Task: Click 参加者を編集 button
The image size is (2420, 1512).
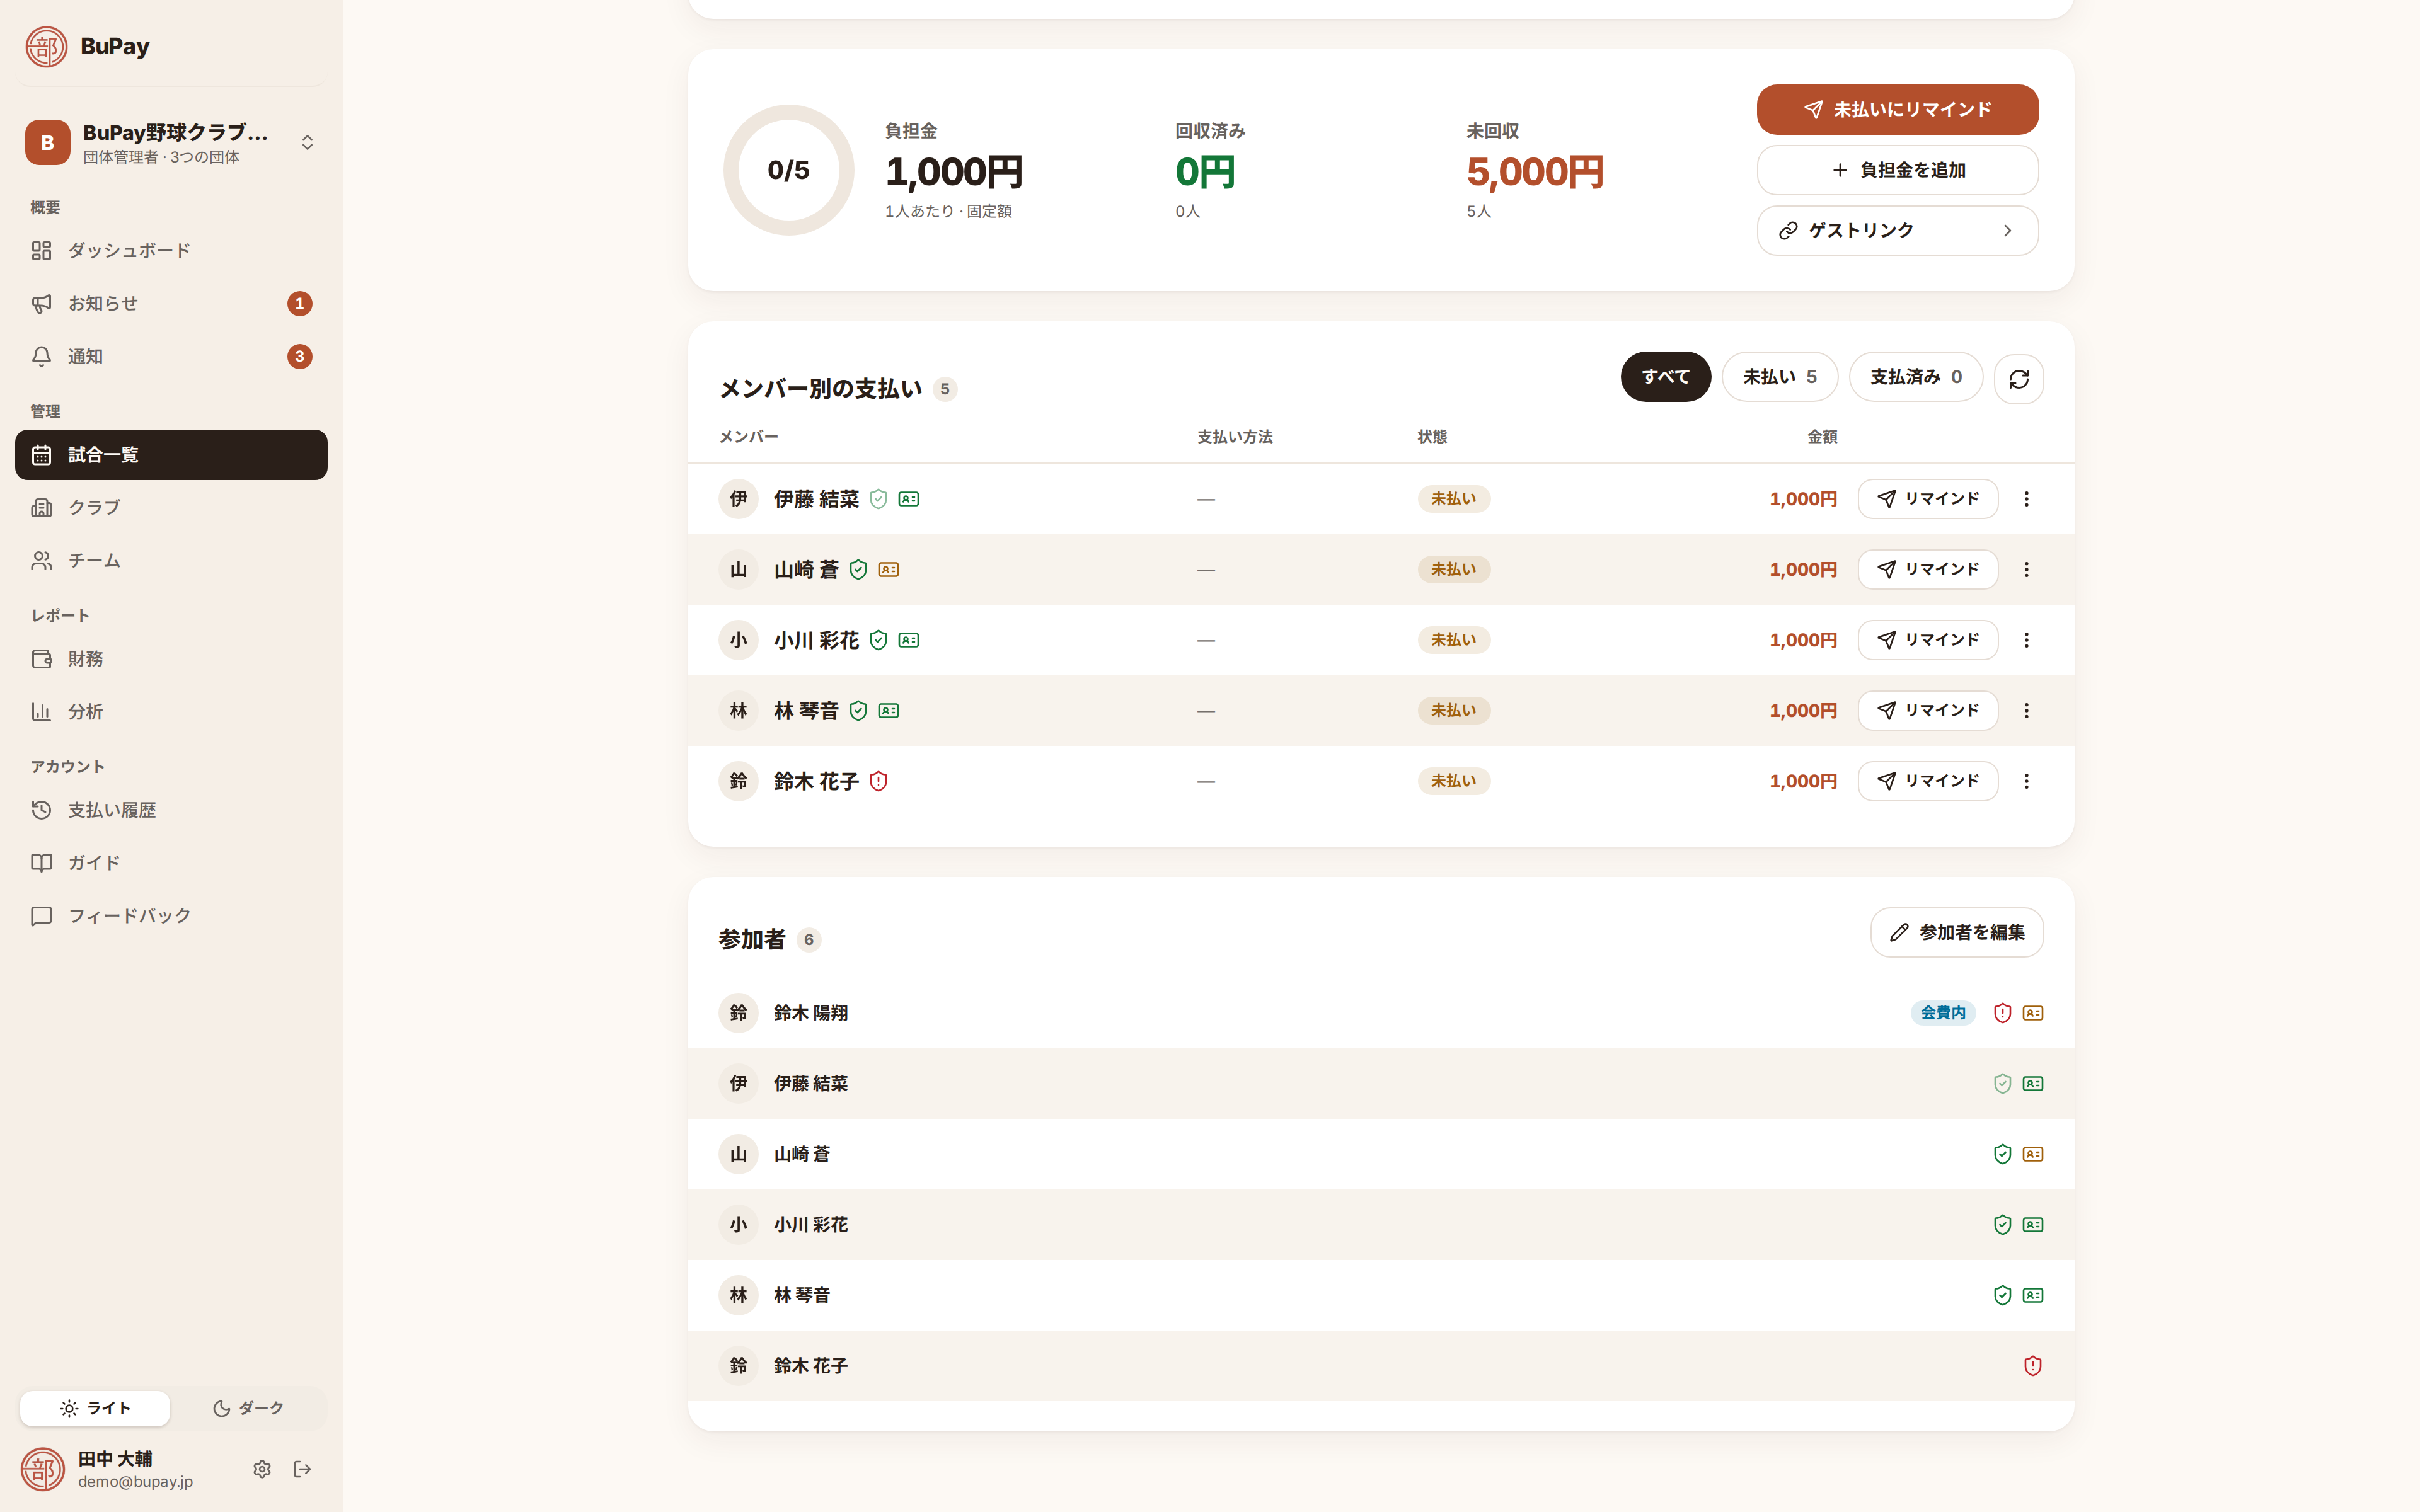Action: pyautogui.click(x=1956, y=932)
